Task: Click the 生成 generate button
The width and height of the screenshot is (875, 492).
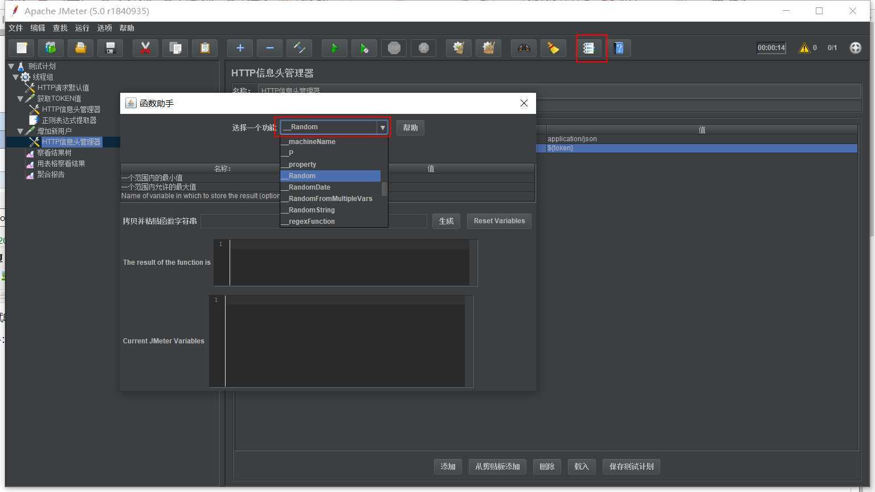Action: (446, 221)
